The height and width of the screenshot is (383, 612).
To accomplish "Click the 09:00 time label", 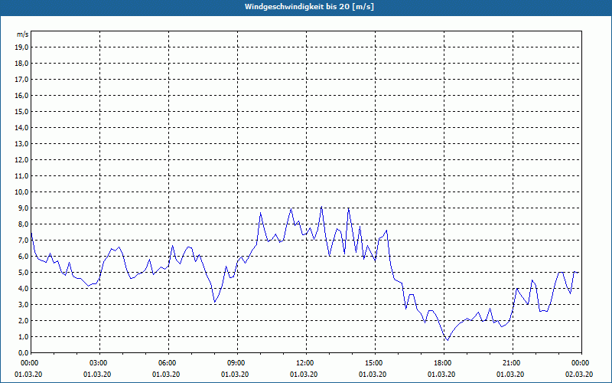I will 237,363.
